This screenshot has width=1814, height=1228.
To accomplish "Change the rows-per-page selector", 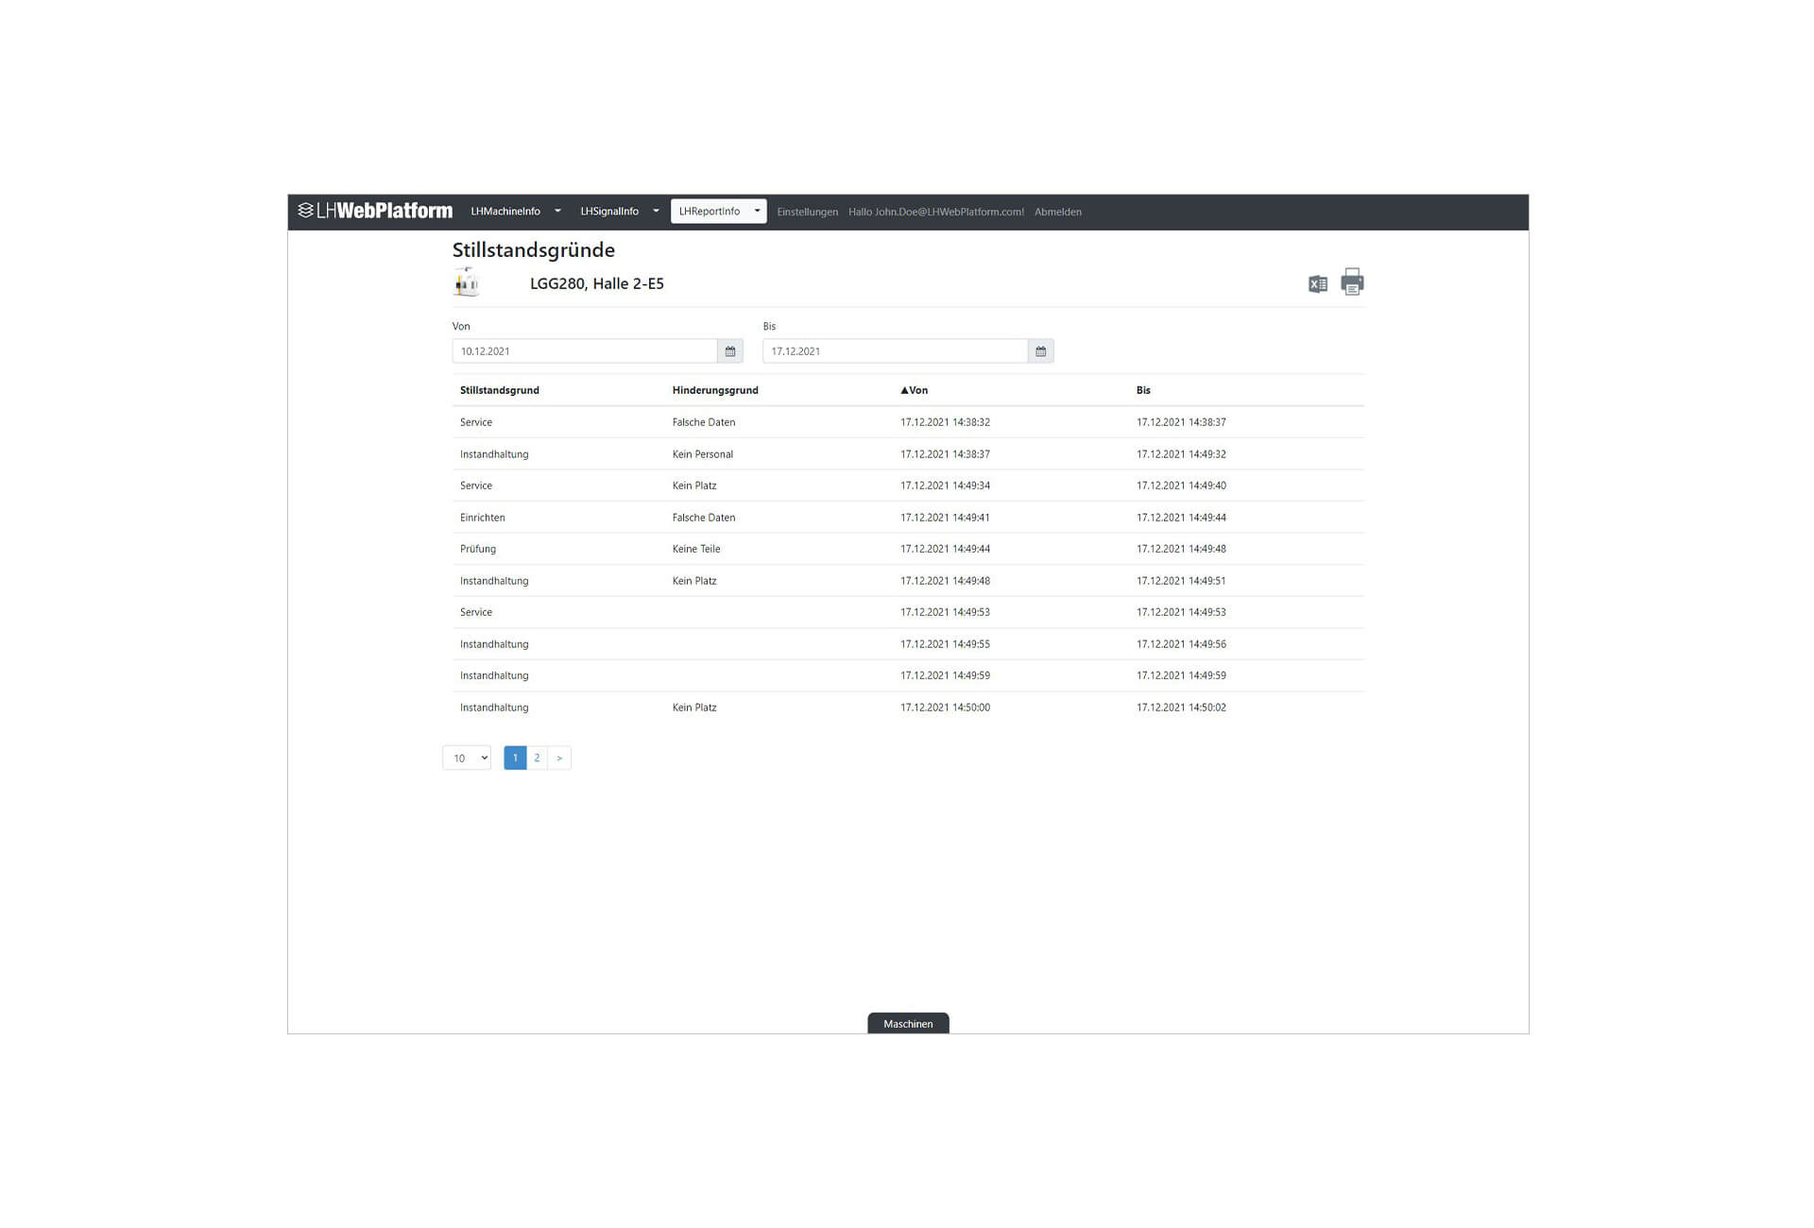I will click(x=467, y=758).
